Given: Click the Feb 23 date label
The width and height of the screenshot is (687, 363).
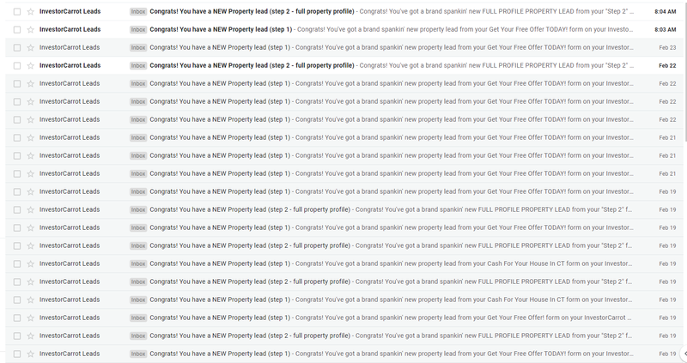Looking at the screenshot, I should [x=667, y=47].
